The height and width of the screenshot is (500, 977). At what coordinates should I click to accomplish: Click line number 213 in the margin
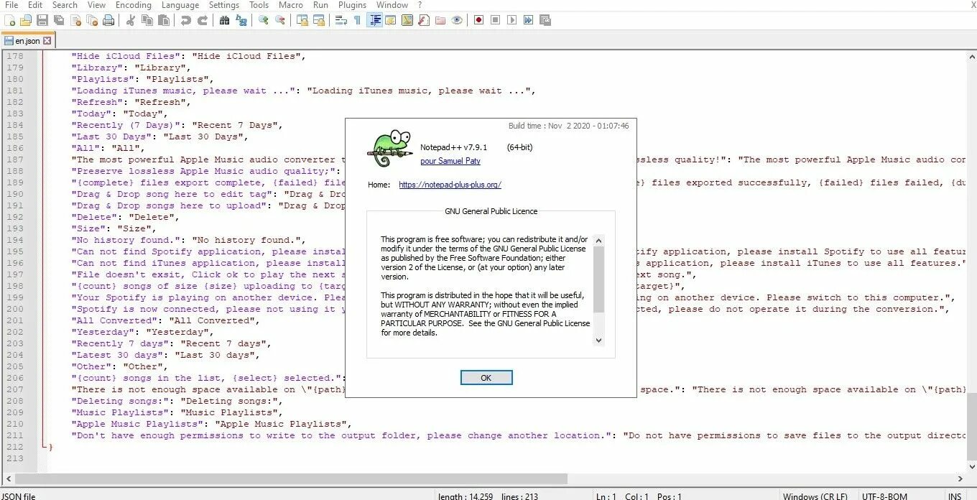pos(15,458)
